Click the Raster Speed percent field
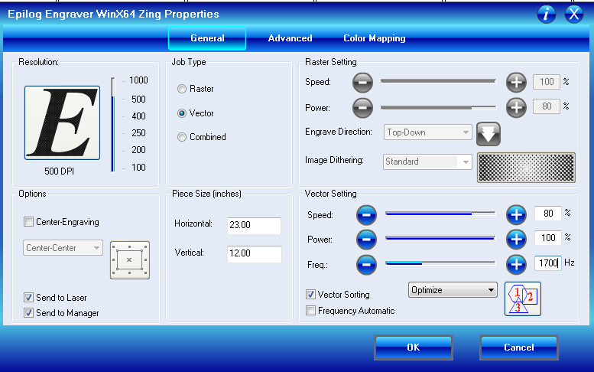 tap(547, 82)
